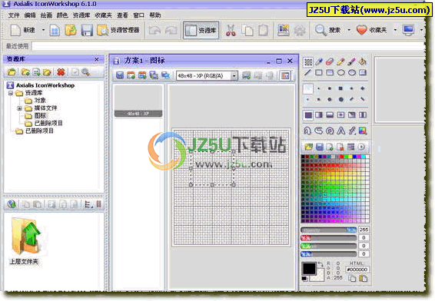This screenshot has width=435, height=301.
Task: Click the HTML #000000 color field
Action: point(357,270)
